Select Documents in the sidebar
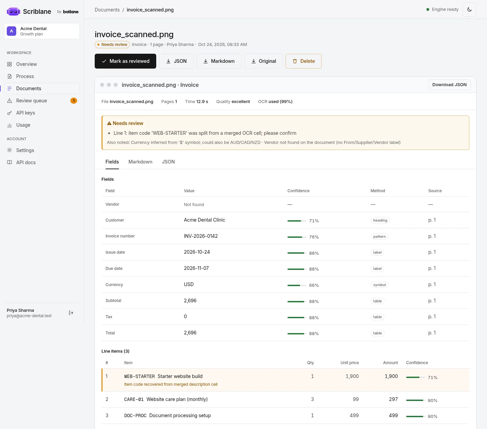This screenshot has height=429, width=487. click(x=42, y=89)
